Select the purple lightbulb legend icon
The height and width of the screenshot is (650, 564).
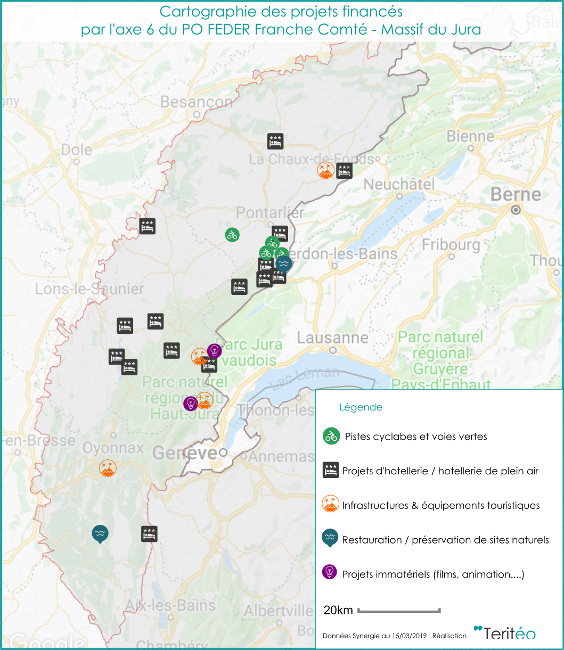coord(330,572)
